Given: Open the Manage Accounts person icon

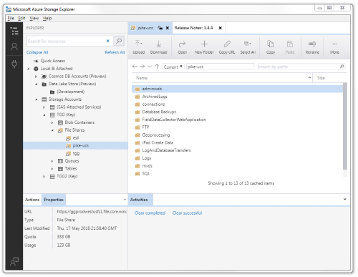Looking at the screenshot, I should (x=14, y=47).
